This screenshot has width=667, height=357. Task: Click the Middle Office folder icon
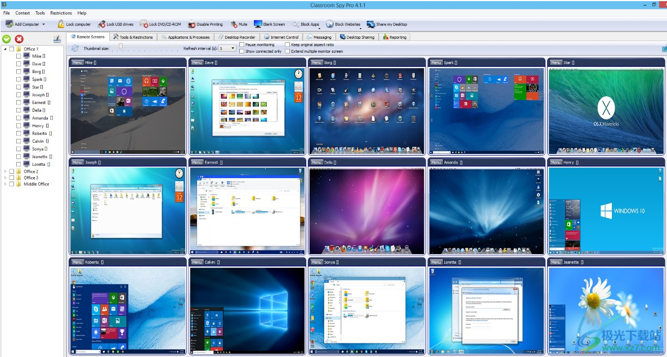(x=19, y=184)
